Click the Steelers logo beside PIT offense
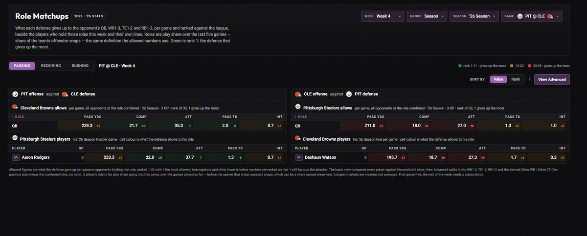587x236 pixels. pos(14,94)
